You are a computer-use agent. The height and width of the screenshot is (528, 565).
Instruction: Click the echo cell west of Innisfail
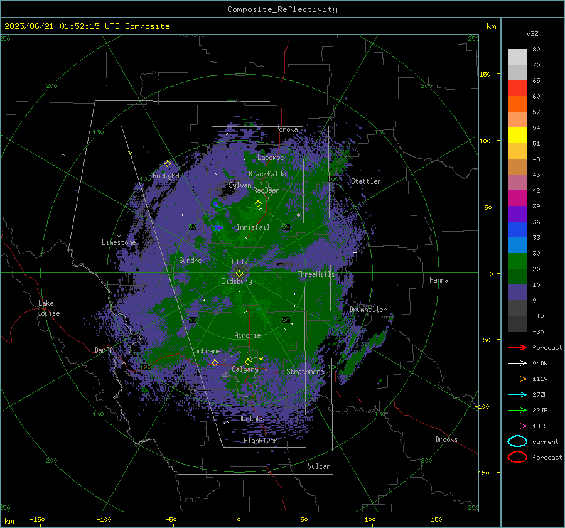coord(218,227)
